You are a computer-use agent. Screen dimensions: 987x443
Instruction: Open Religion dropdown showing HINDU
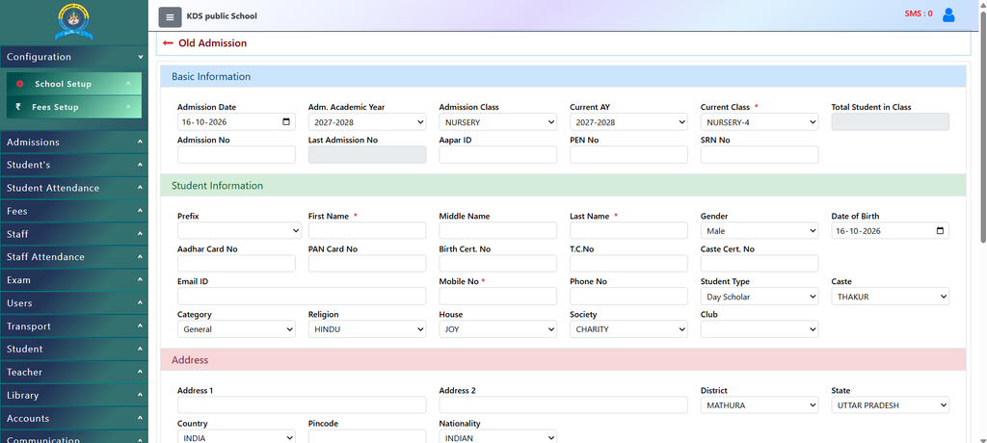(367, 329)
